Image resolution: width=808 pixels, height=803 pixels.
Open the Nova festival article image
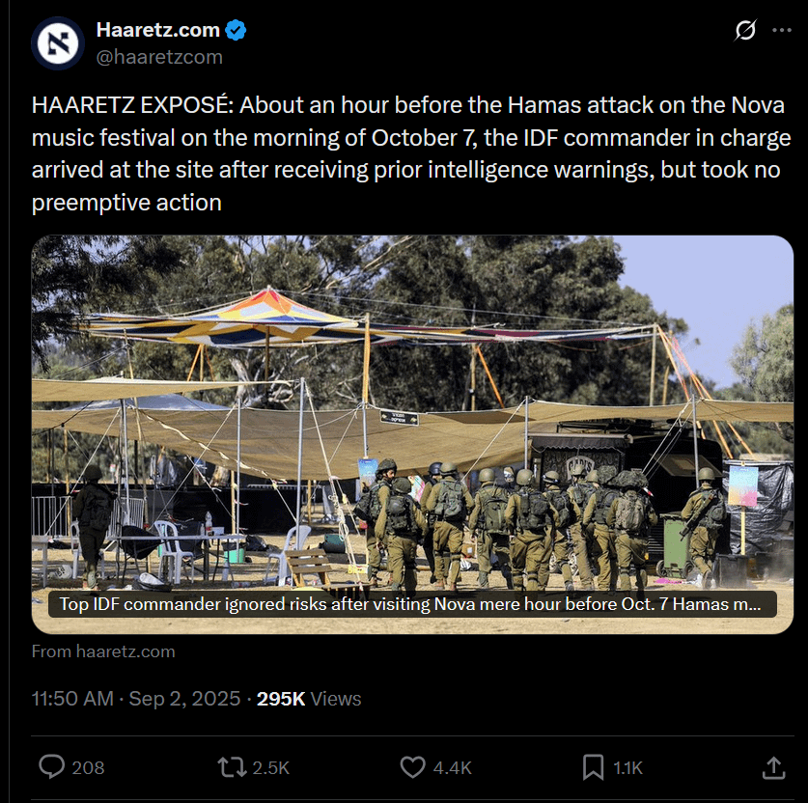click(x=412, y=412)
